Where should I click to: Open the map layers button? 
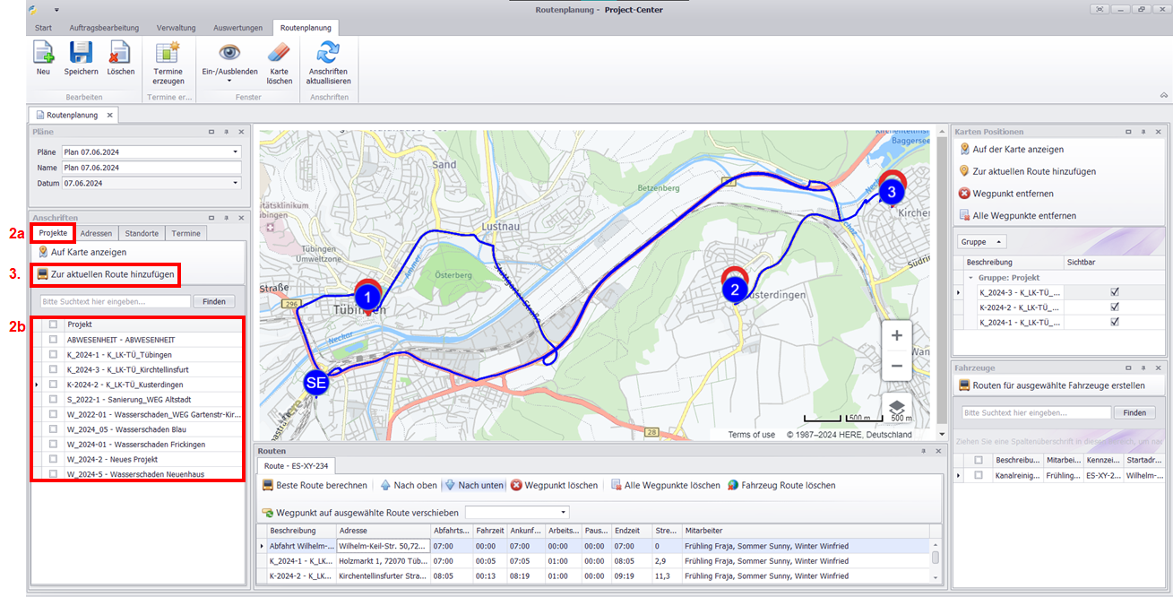point(896,406)
